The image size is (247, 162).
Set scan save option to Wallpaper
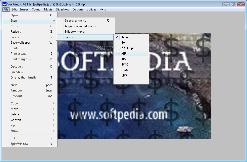[131, 48]
